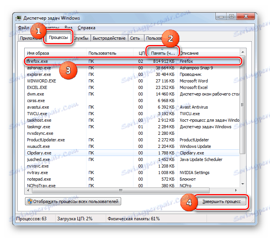Viewport: 270px width, 238px height.
Task: Switch to the Быстродействие tab
Action: click(109, 38)
